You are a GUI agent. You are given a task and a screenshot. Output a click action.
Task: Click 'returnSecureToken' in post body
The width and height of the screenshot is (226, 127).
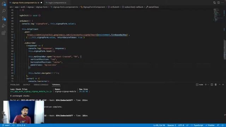pyautogui.click(x=67, y=37)
